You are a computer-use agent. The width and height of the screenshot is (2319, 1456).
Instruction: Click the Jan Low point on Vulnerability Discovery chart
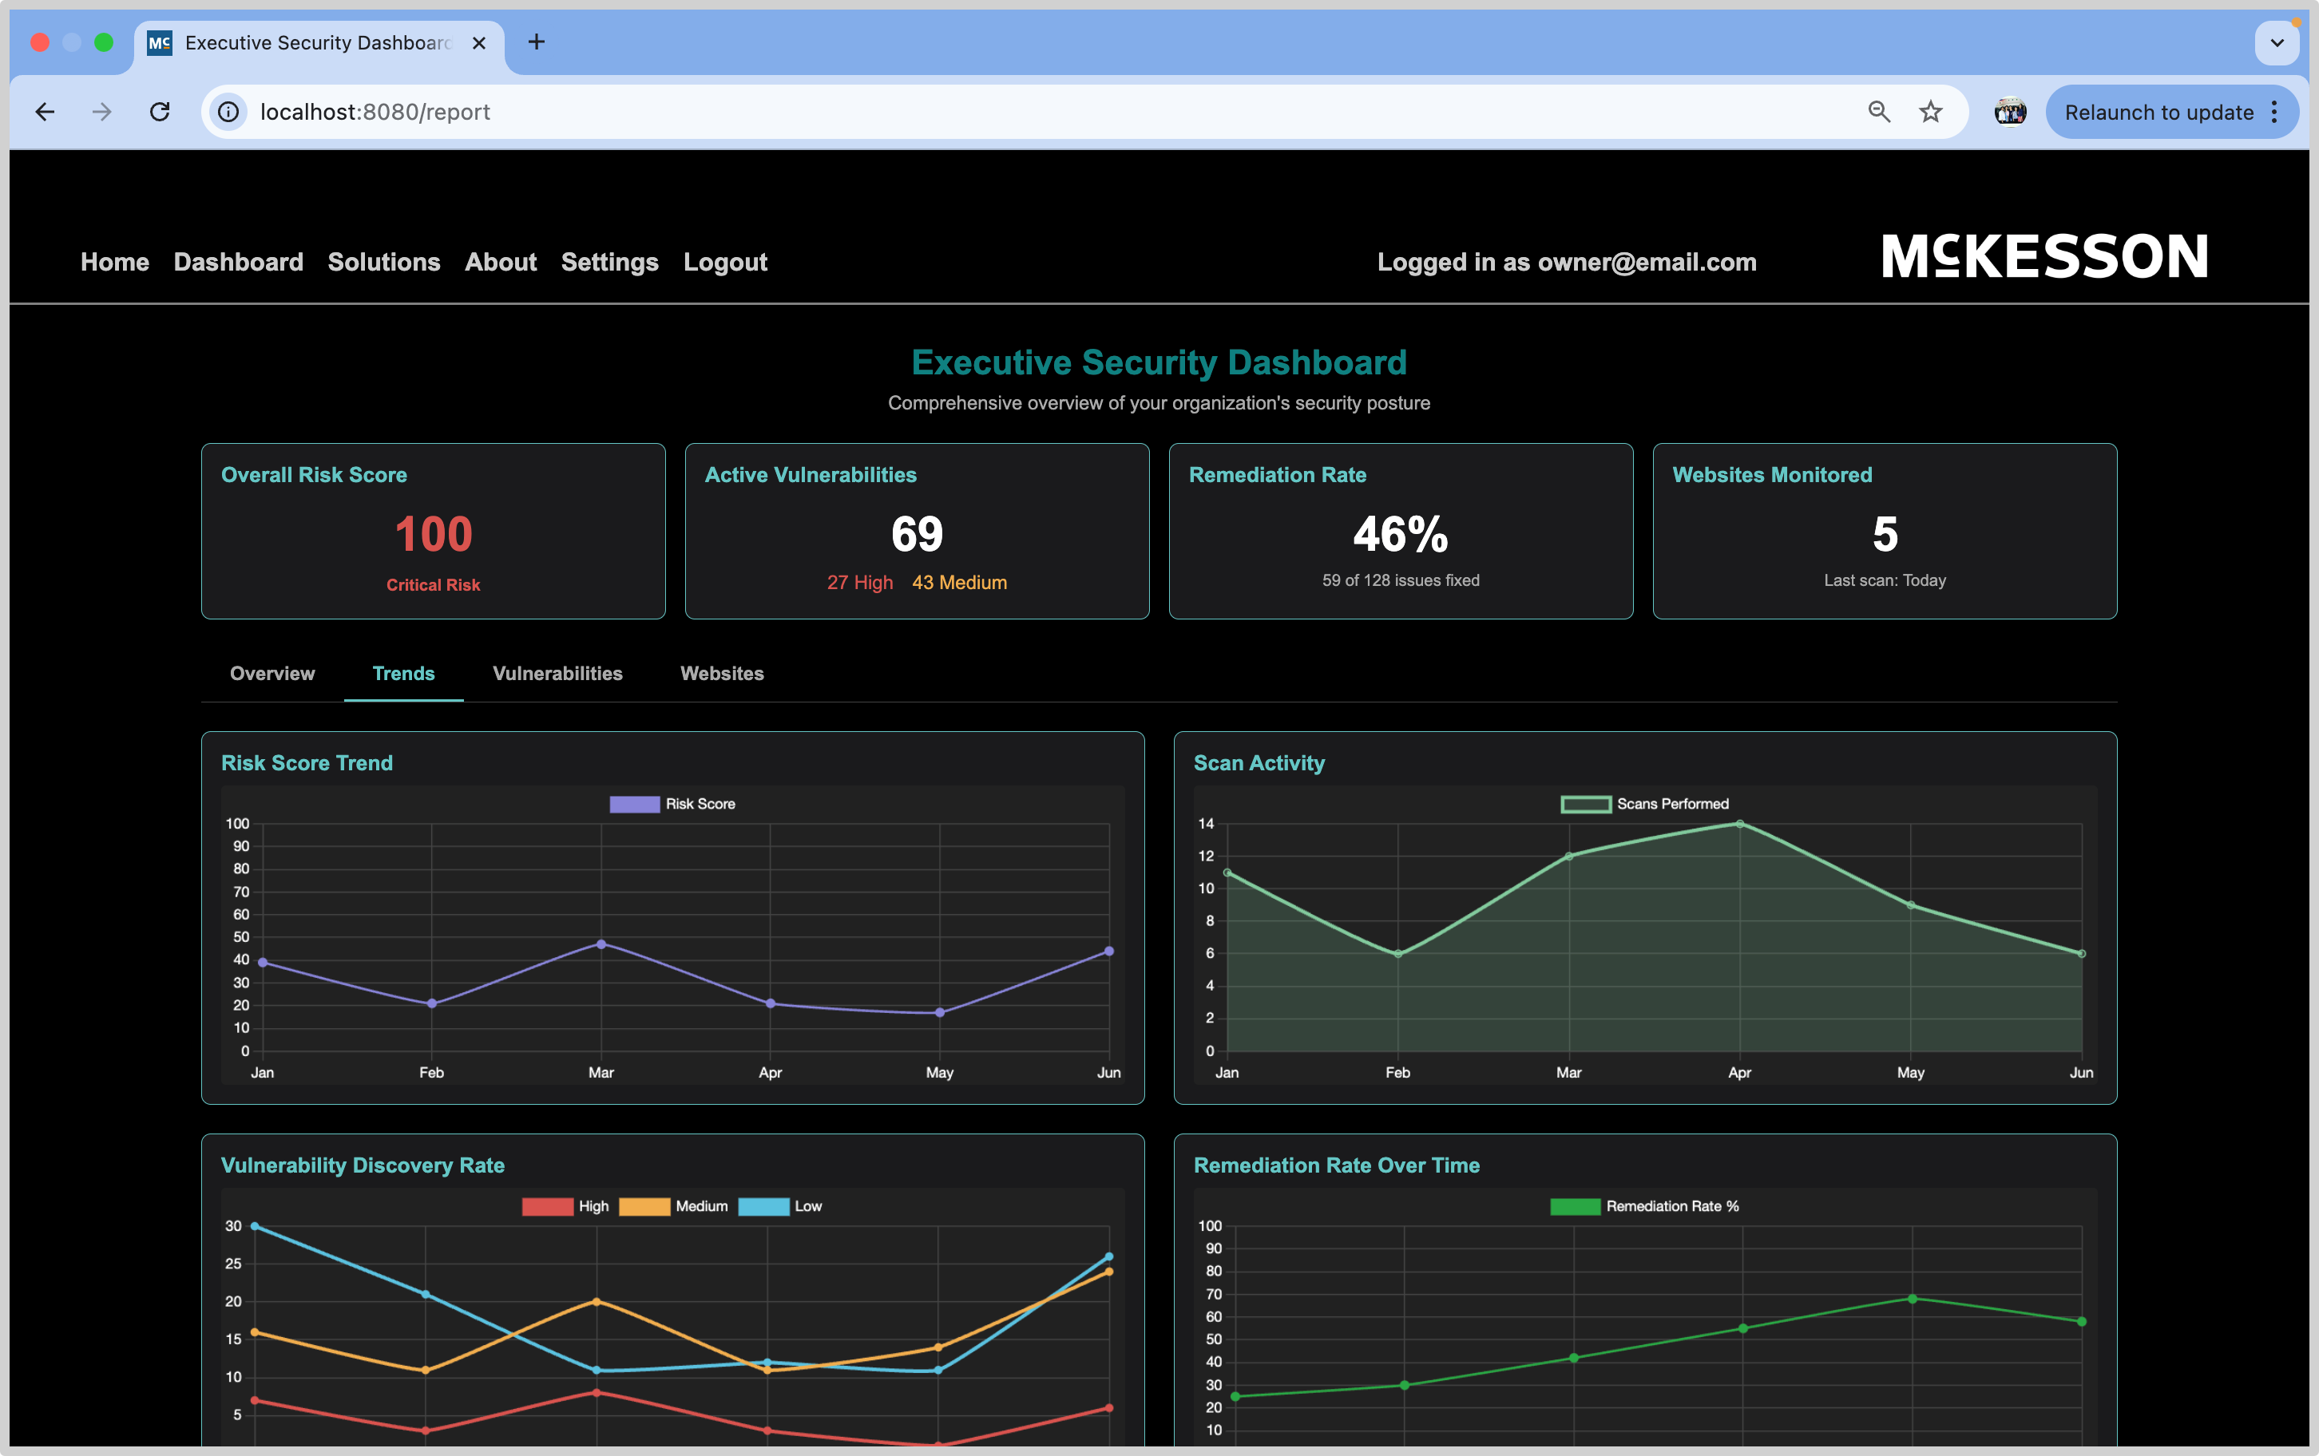254,1226
